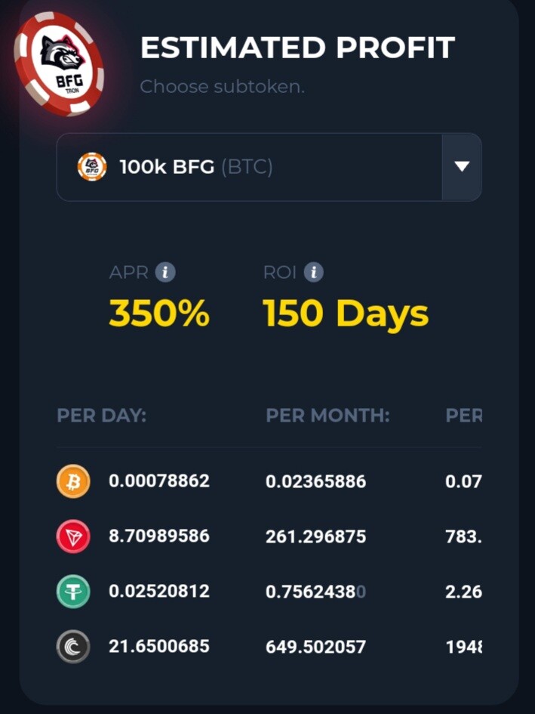The image size is (535, 714).
Task: Click the green Tether coin icon
Action: click(x=73, y=592)
